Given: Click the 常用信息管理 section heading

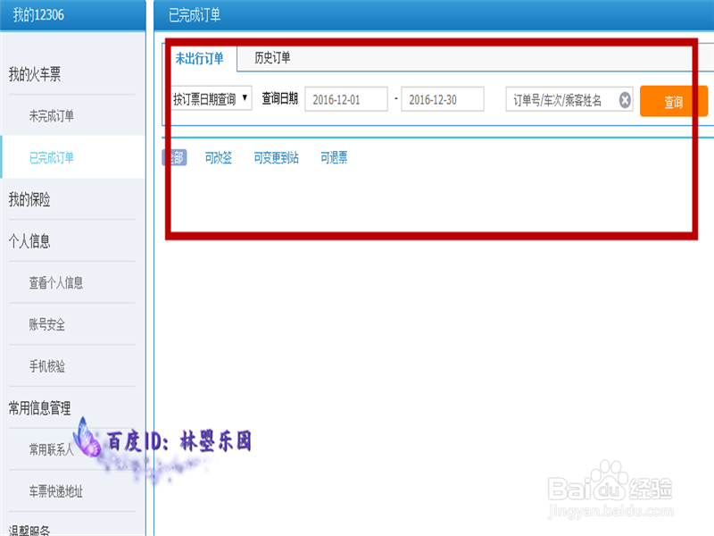Looking at the screenshot, I should [39, 408].
